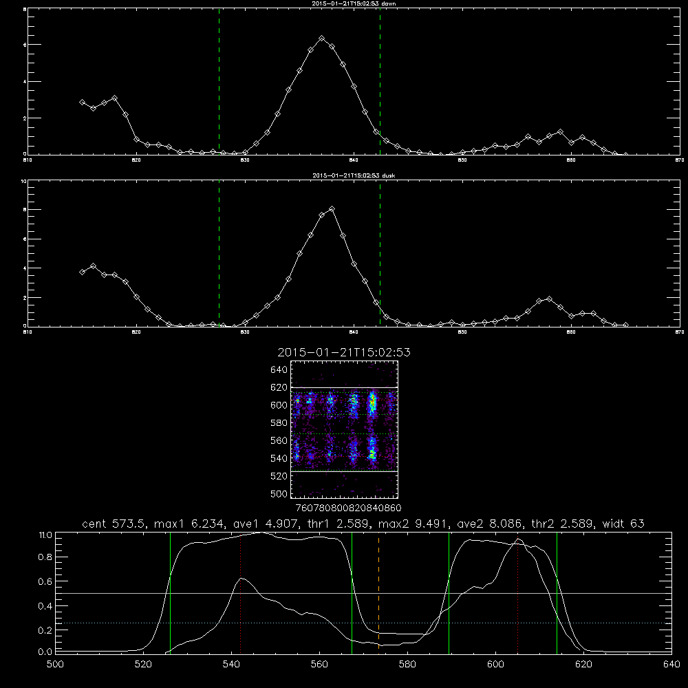Click heatmap y-axis label 640
The image size is (688, 688).
(x=279, y=370)
